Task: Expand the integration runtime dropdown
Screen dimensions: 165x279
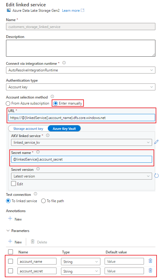Action: (81, 70)
